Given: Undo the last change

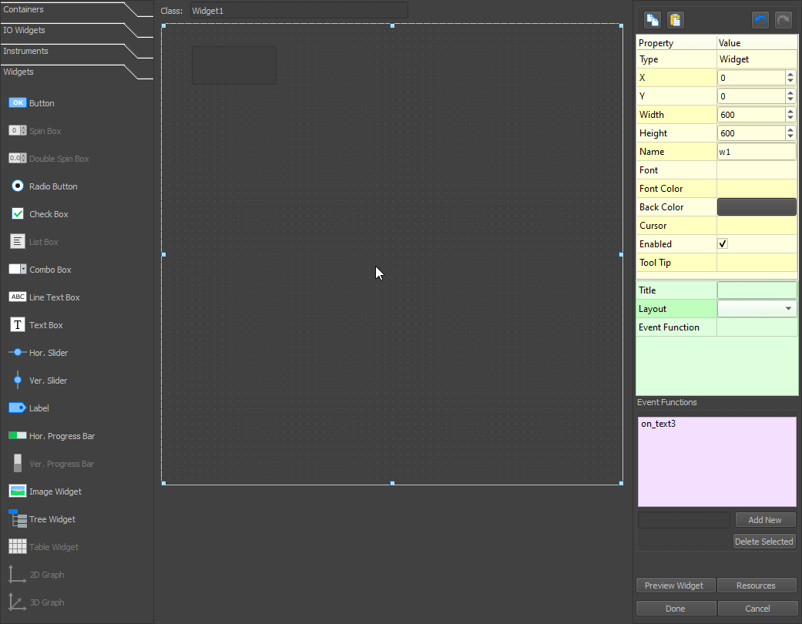Looking at the screenshot, I should click(760, 19).
